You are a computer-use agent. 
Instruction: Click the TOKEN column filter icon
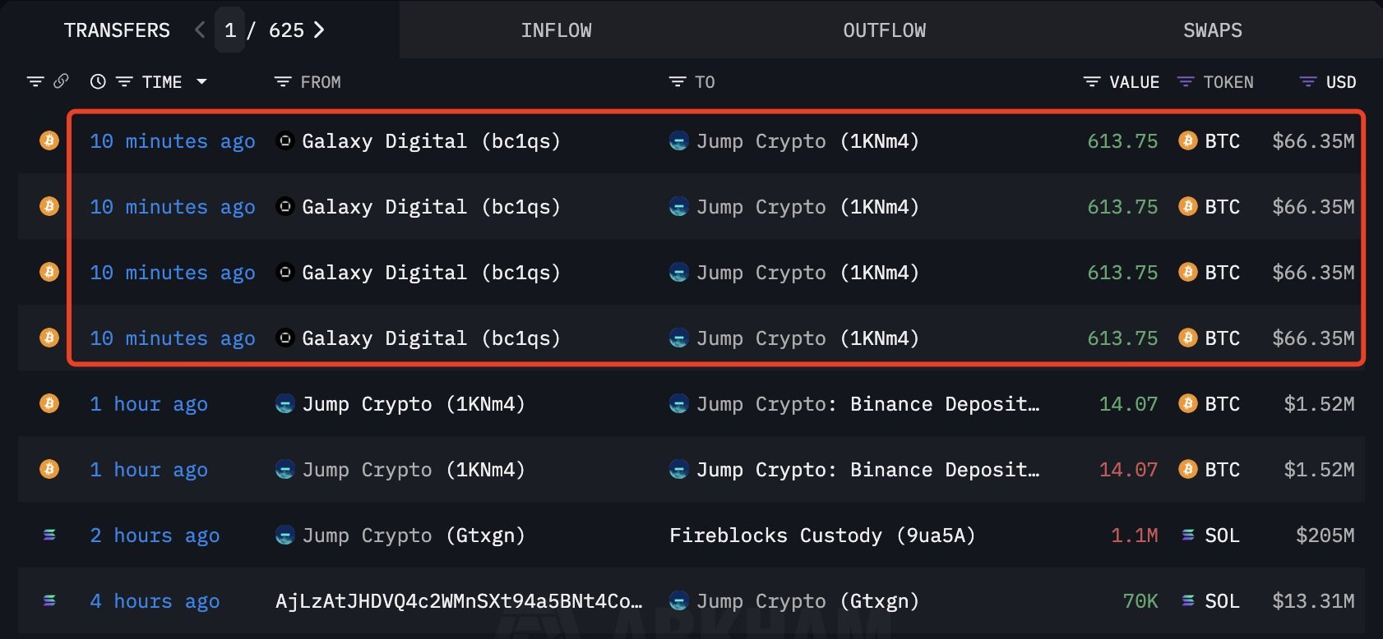(1186, 82)
